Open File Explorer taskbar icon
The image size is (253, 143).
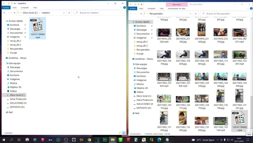113,140
